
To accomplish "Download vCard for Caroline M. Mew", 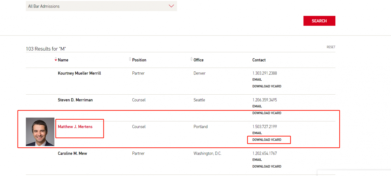I will click(x=267, y=166).
